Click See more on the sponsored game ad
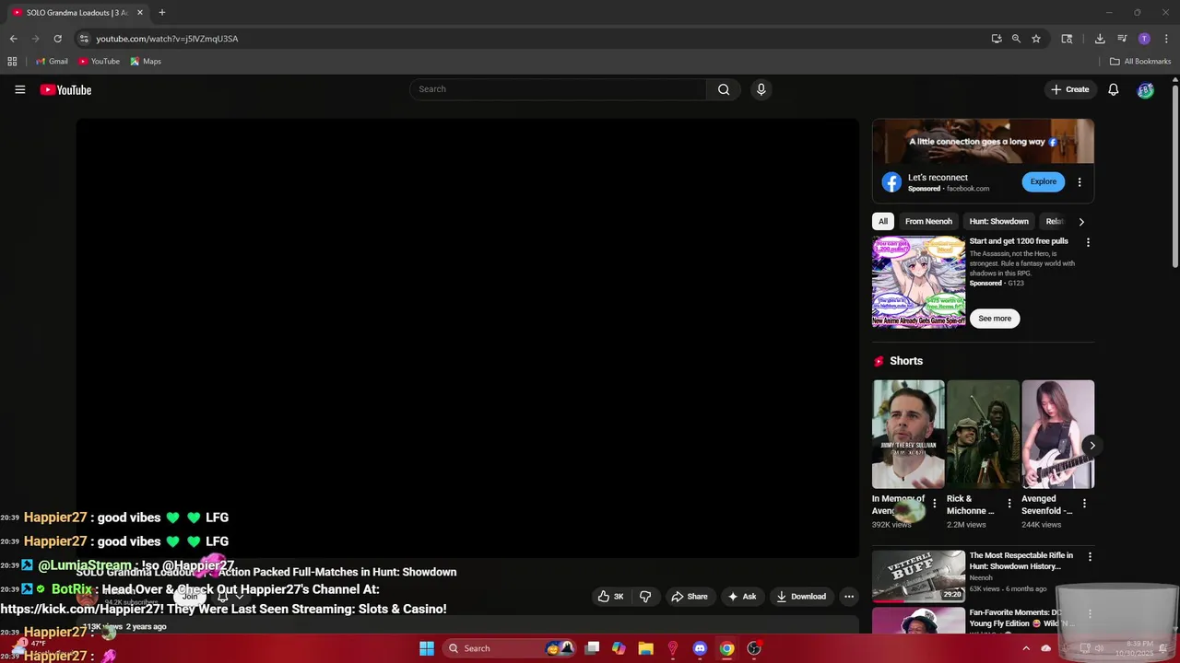Image resolution: width=1180 pixels, height=663 pixels. 995,319
